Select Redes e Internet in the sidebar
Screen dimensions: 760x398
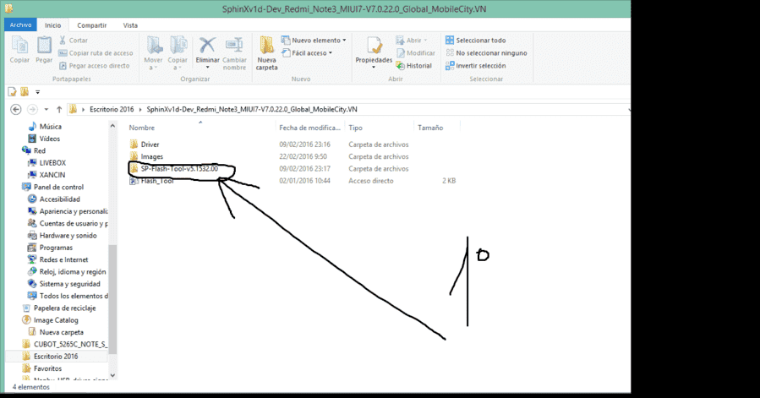58,259
